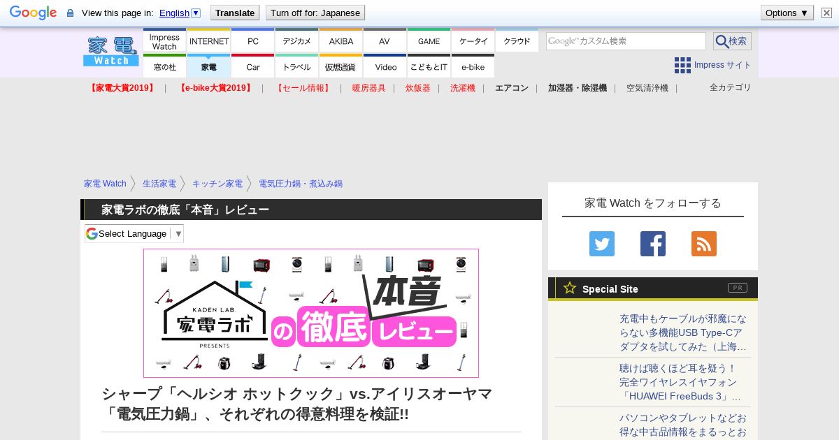Click the 家電ラボ 本音レビュー banner image
This screenshot has height=440, width=839.
pyautogui.click(x=311, y=313)
